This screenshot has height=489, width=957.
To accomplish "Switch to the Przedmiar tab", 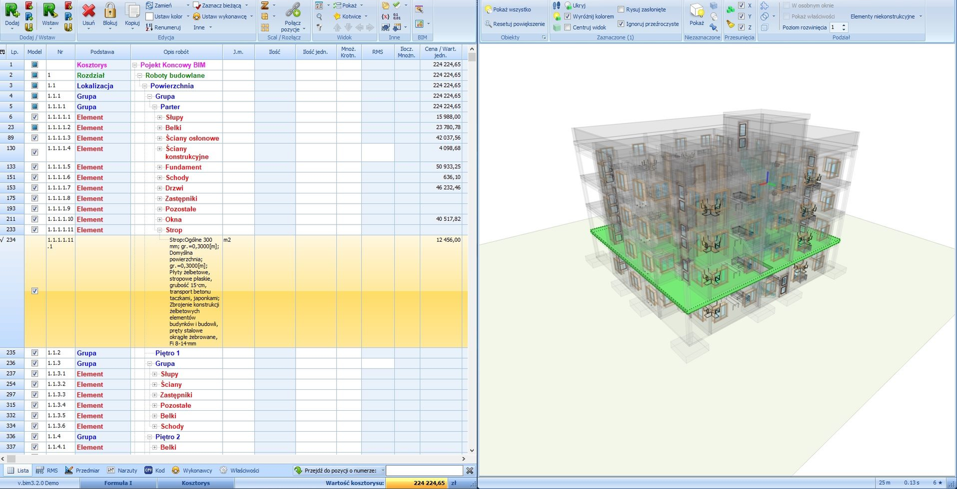I will coord(83,470).
